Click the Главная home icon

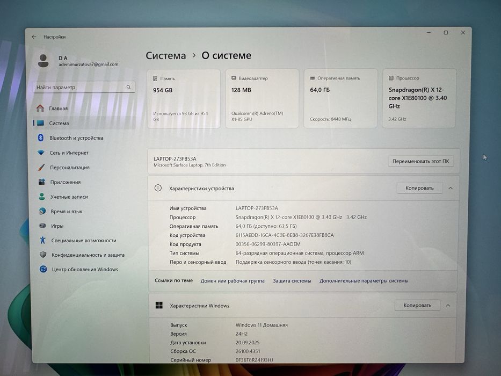click(40, 109)
